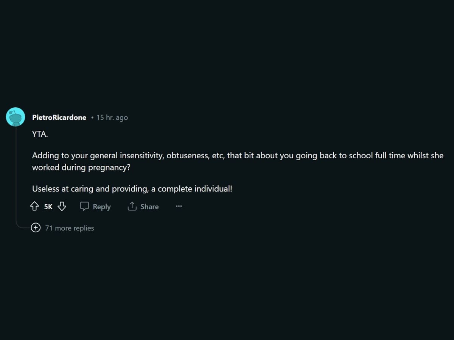The width and height of the screenshot is (454, 340).
Task: Open the three-dot more options menu
Action: click(x=179, y=206)
